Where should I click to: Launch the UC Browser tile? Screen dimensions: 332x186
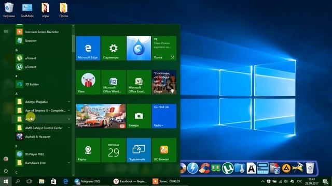(x=164, y=150)
